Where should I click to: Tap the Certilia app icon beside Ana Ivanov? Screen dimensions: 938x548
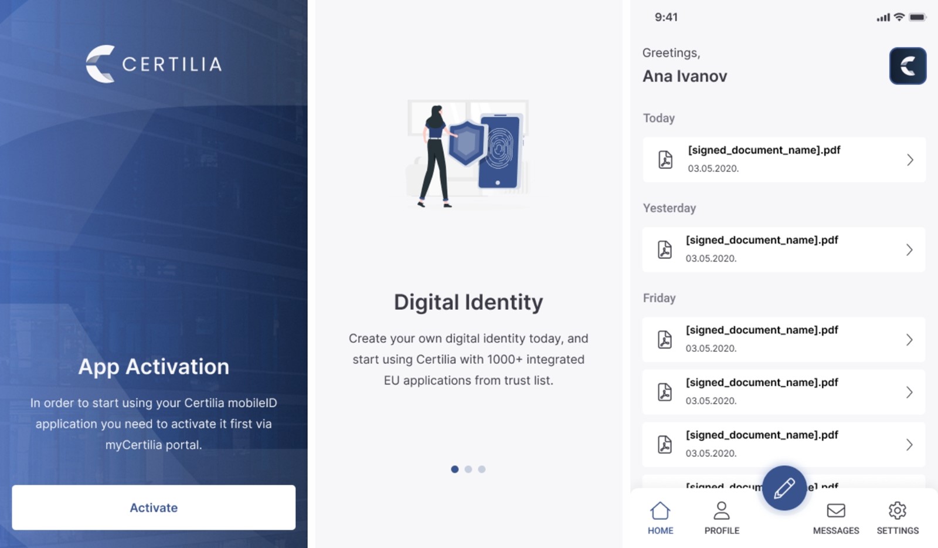click(908, 66)
